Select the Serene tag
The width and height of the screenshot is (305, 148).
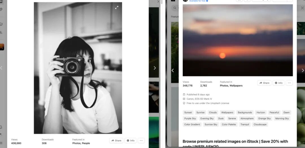pos(232,118)
